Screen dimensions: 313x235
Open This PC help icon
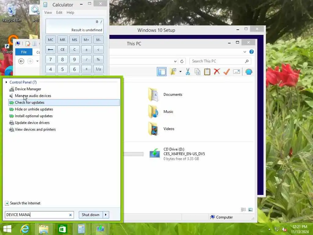point(252,52)
